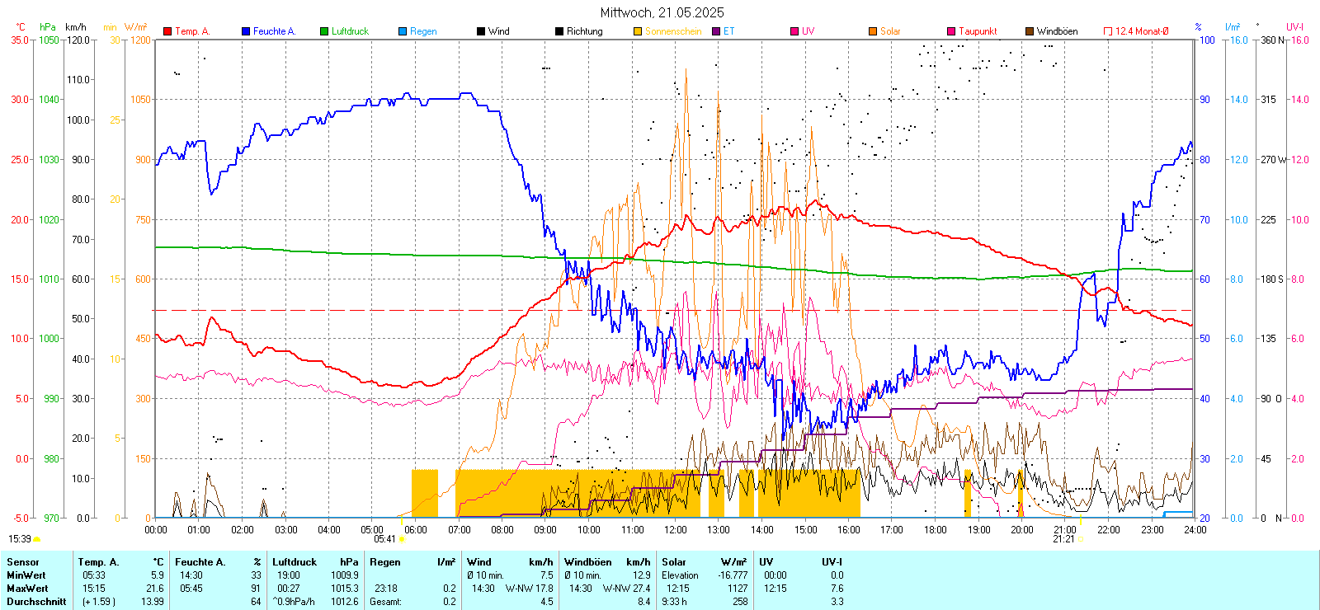
Task: Click the Luftdruck column header in table
Action: [x=295, y=562]
